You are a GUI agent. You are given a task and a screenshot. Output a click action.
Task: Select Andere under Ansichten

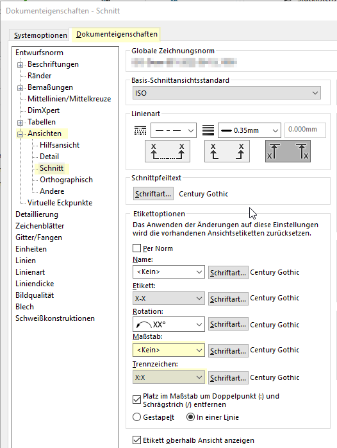pyautogui.click(x=52, y=191)
